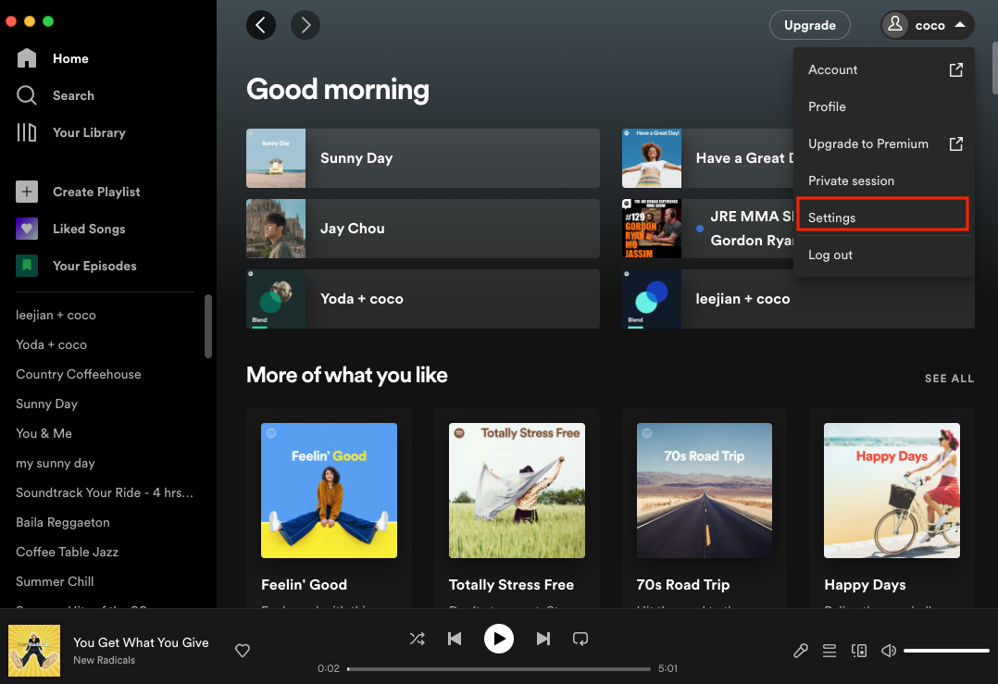Collapse the coco account menu

(927, 25)
